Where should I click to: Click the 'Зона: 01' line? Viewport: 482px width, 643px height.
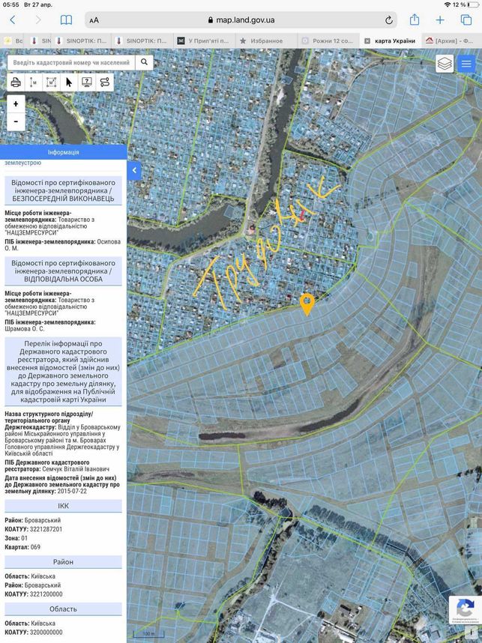[x=16, y=538]
